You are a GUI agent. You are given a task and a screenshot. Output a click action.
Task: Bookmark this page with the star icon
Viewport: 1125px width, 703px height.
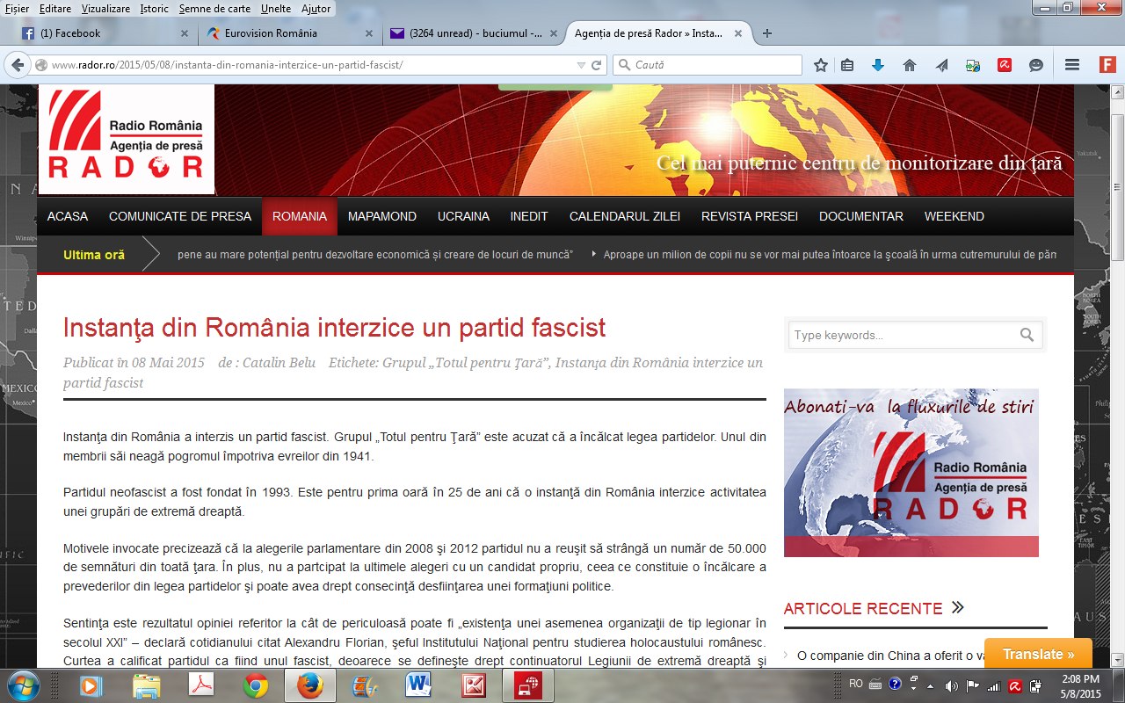[x=821, y=65]
